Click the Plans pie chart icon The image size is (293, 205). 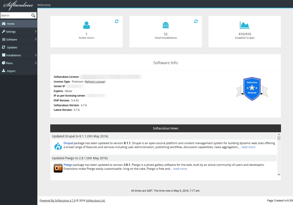(4, 63)
